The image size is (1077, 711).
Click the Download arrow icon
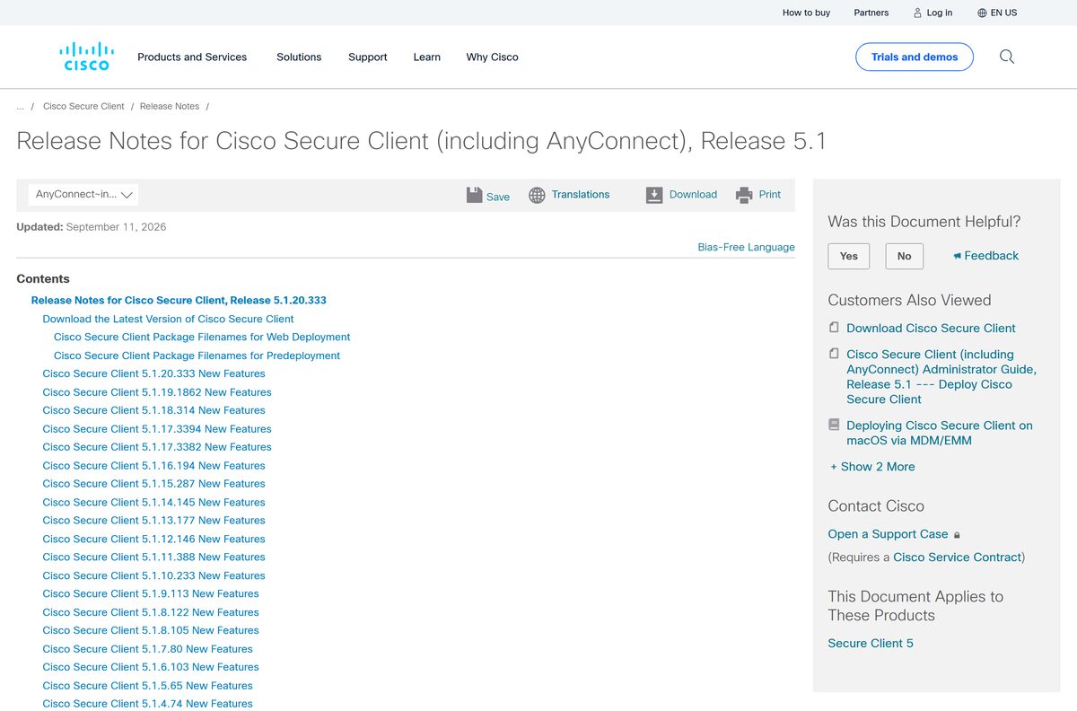(654, 195)
